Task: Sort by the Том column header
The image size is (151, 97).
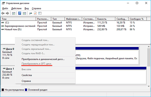Action: coord(18,19)
